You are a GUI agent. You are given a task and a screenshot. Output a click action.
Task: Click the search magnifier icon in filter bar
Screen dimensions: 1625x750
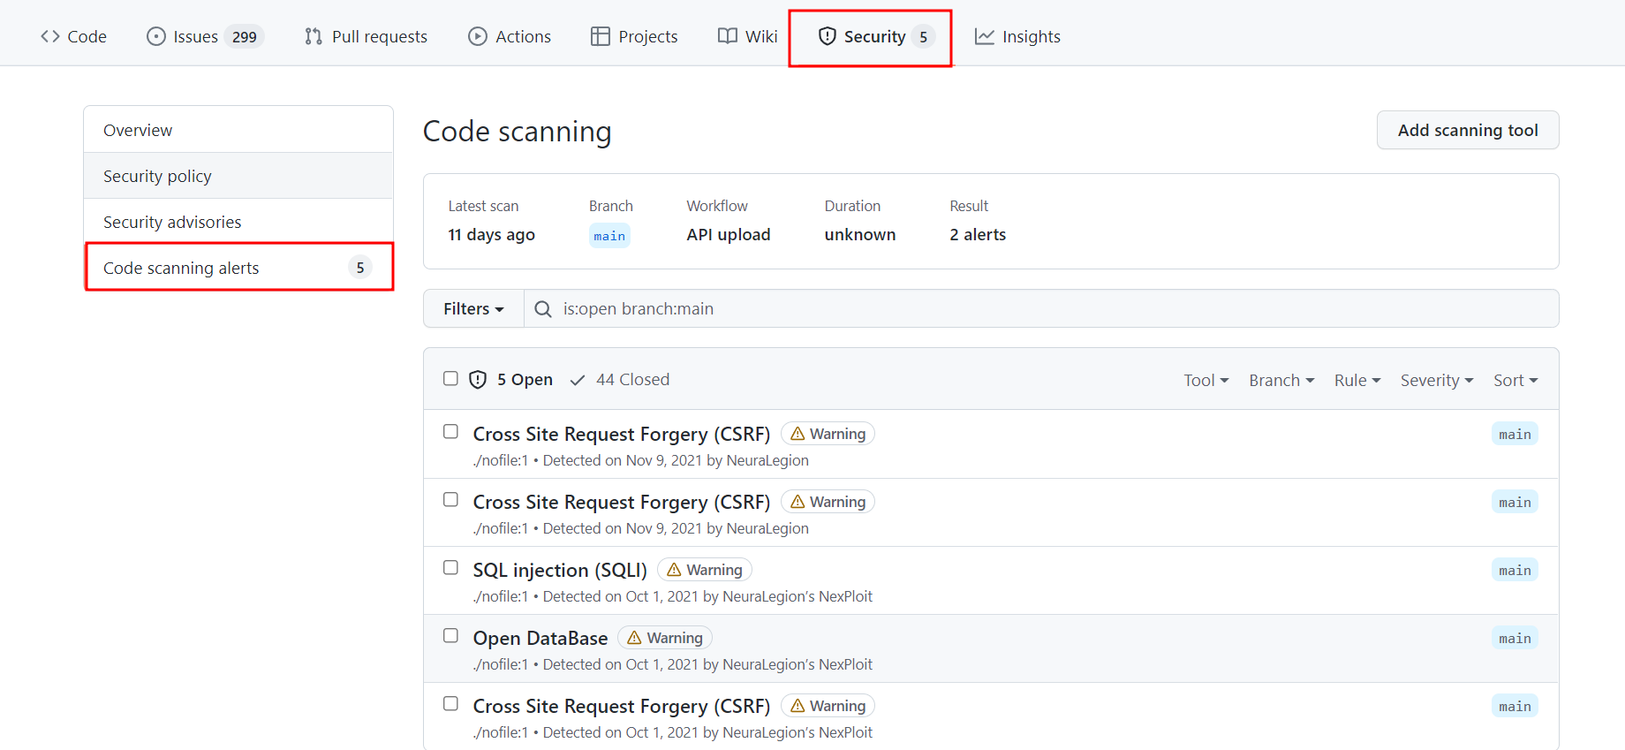pos(543,309)
